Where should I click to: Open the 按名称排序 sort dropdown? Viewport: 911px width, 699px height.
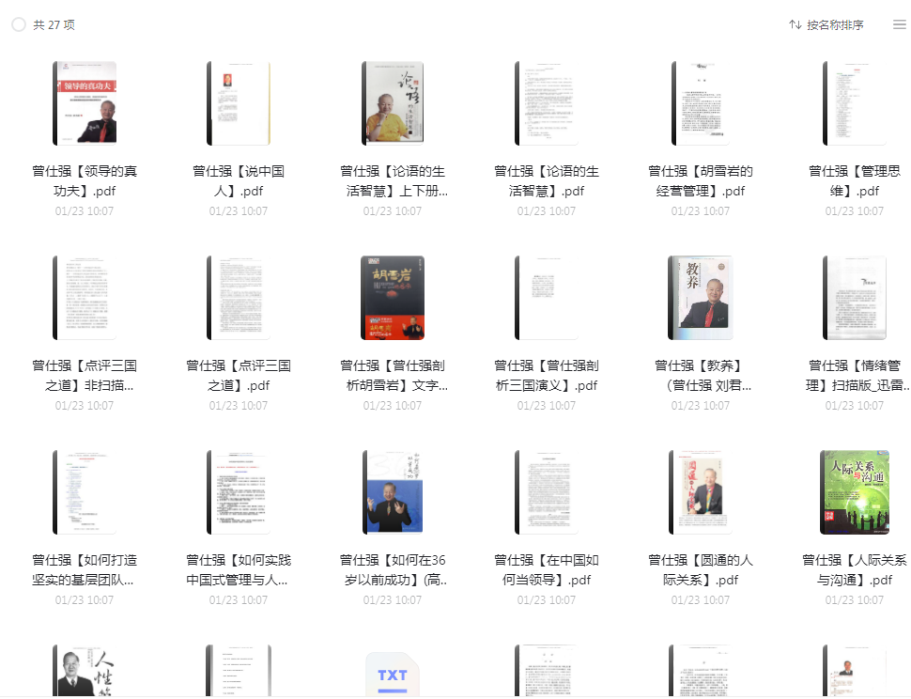click(834, 25)
